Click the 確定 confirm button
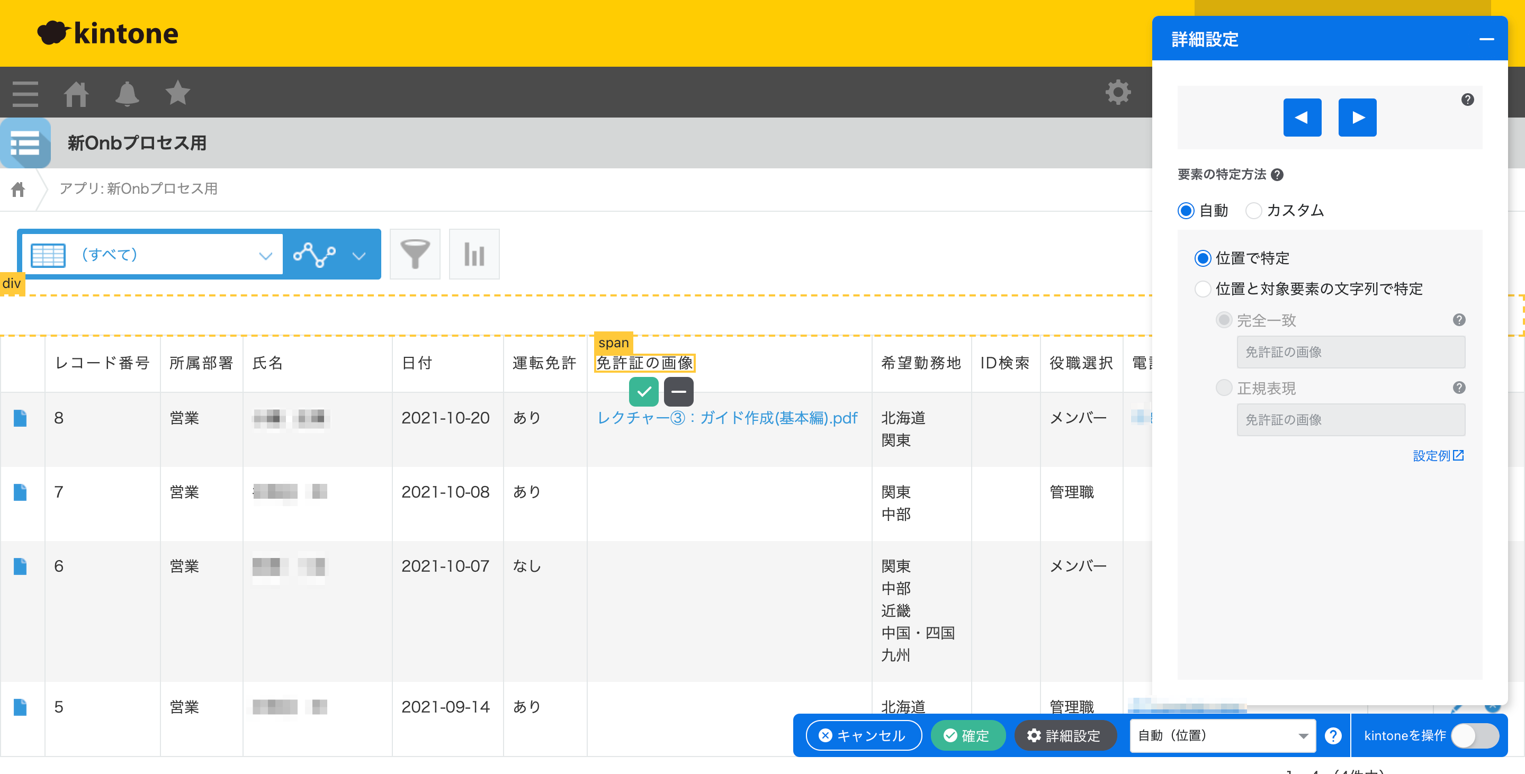The image size is (1525, 774). [x=967, y=735]
